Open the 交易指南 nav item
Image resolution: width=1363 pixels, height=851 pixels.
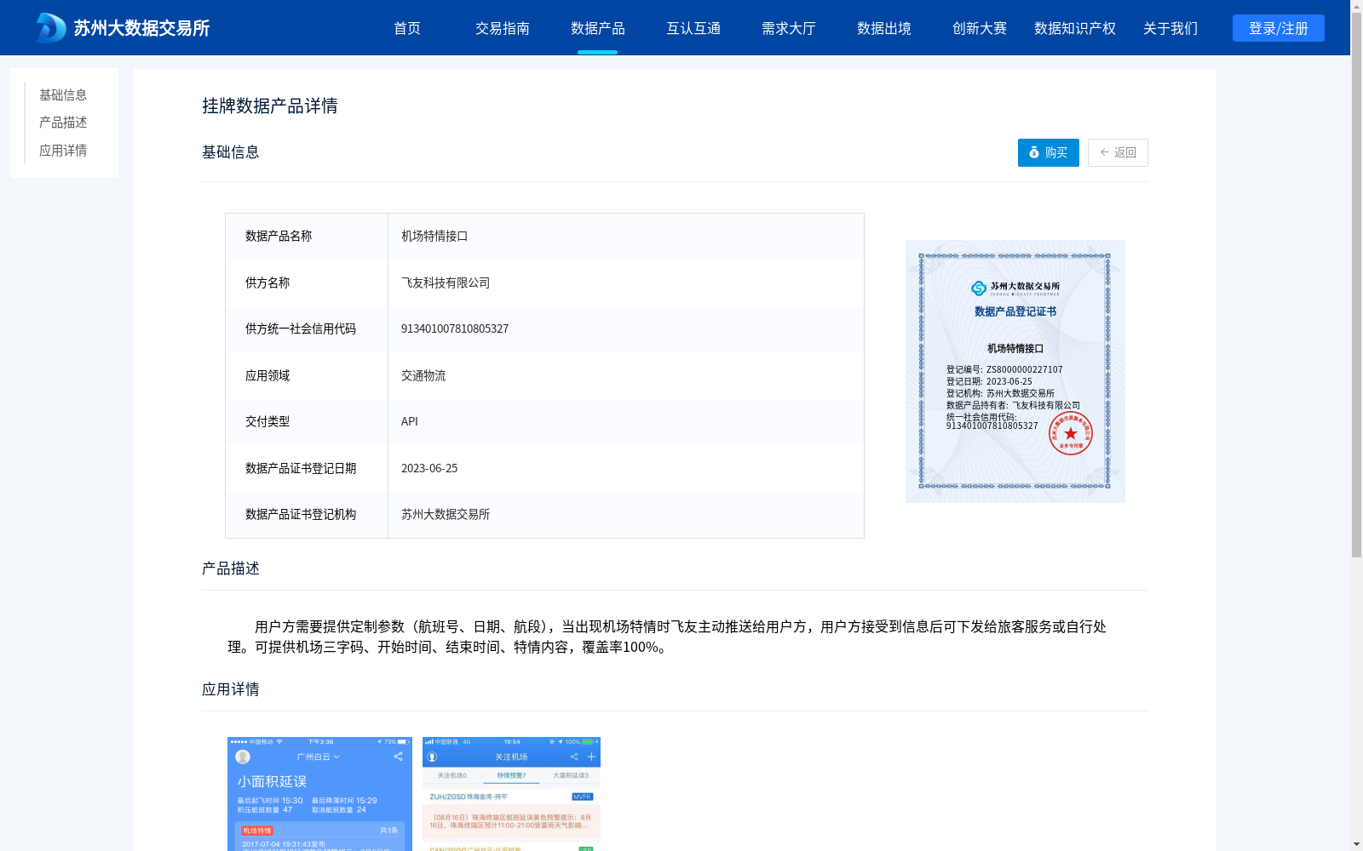tap(503, 28)
